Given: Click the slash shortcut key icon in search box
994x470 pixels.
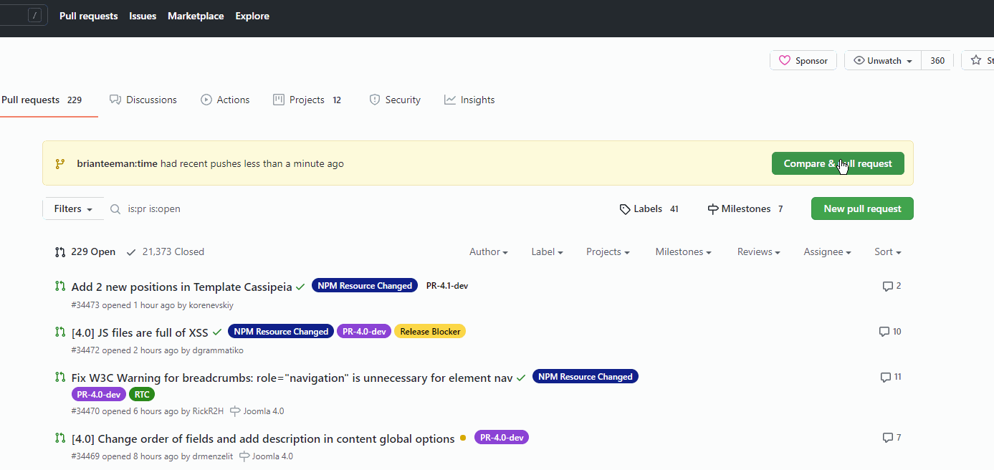Looking at the screenshot, I should coord(34,15).
